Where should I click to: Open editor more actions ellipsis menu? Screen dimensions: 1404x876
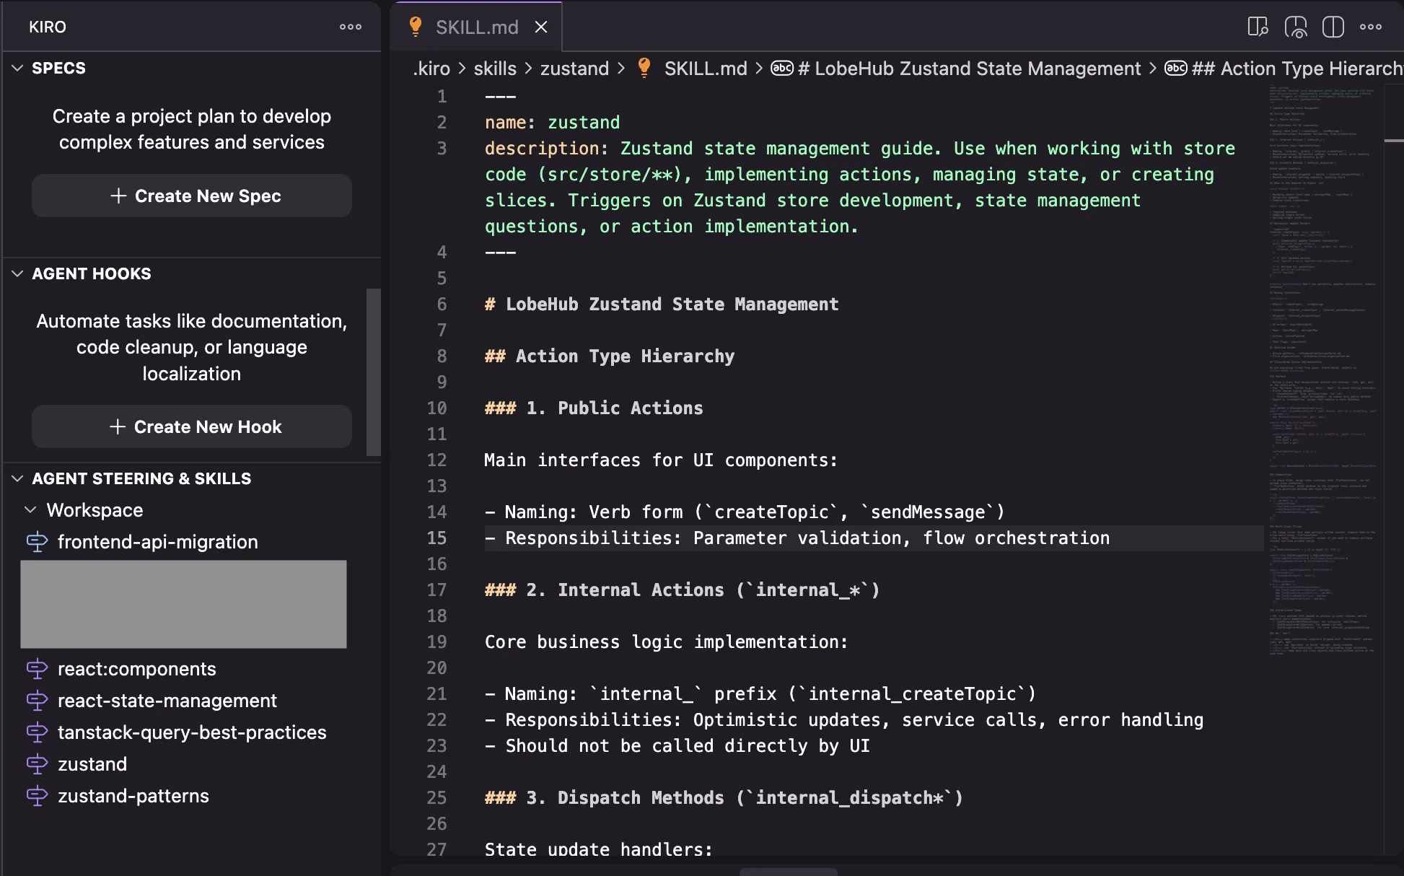click(x=1371, y=27)
